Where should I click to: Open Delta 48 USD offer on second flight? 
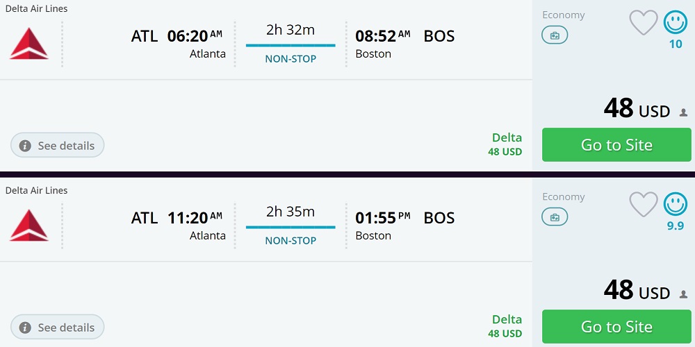[x=506, y=325]
